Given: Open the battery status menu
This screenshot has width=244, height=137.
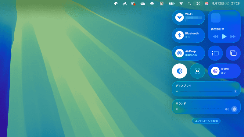Looking at the screenshot, I should (x=171, y=3).
